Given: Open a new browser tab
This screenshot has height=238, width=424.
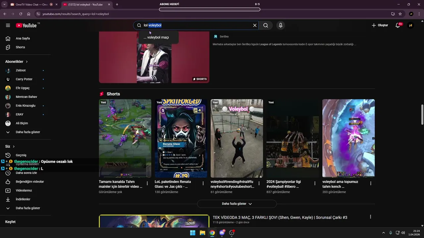Looking at the screenshot, I should click(117, 5).
